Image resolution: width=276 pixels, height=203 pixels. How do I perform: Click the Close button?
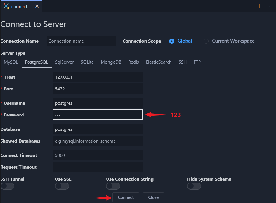point(153,197)
